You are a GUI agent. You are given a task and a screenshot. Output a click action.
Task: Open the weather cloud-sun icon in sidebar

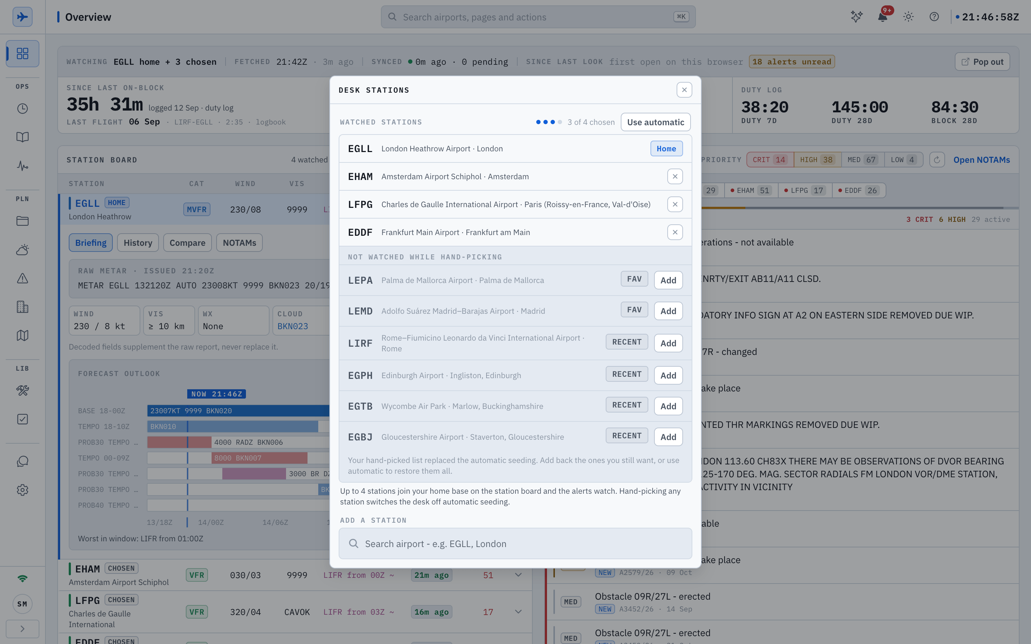23,250
